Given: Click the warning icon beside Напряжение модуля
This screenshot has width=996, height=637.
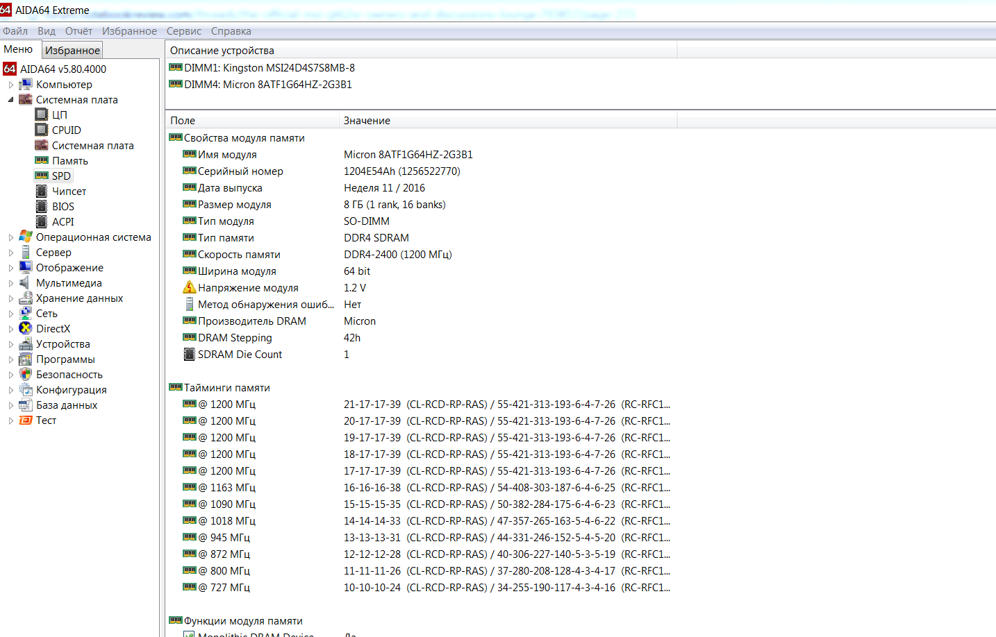Looking at the screenshot, I should pos(190,287).
